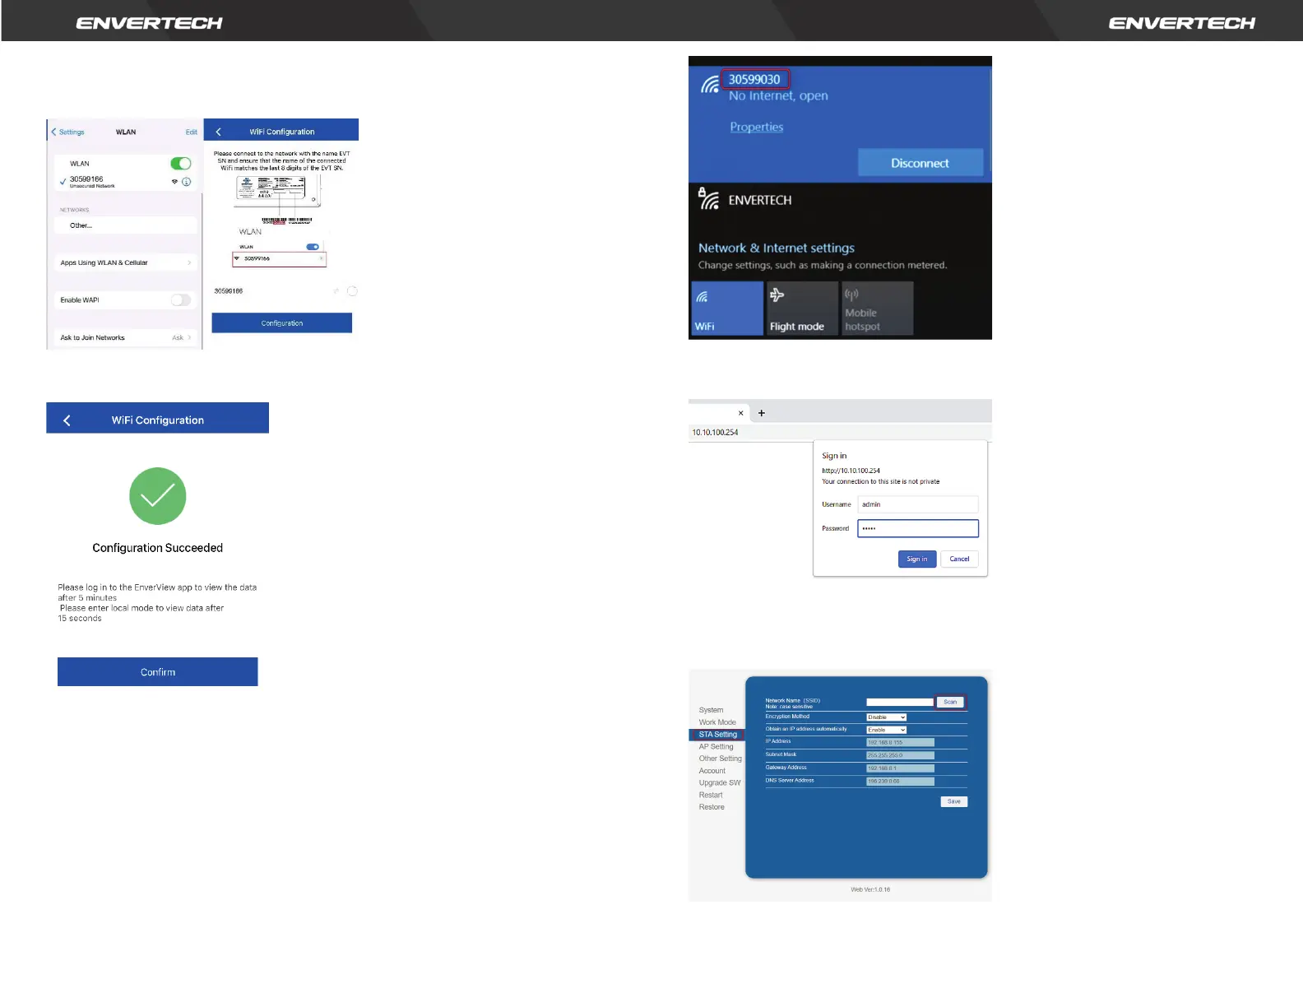Open AP Setting in sidebar
The image size is (1303, 1007).
(x=716, y=747)
